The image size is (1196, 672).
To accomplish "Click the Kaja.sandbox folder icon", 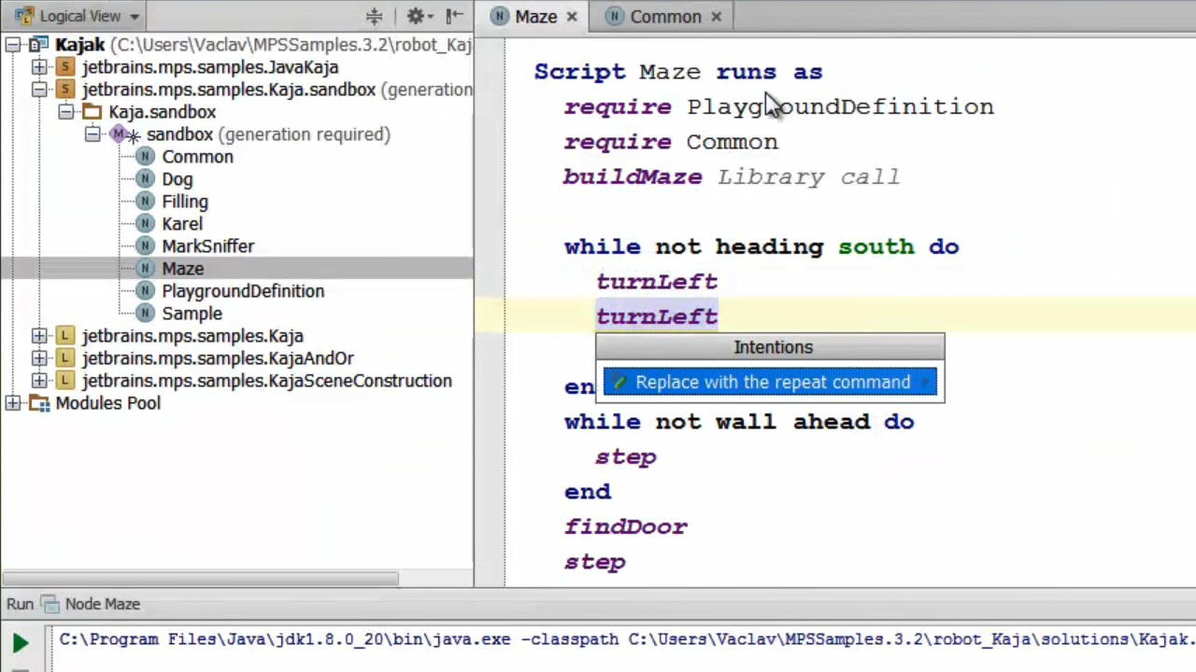I will [x=92, y=112].
